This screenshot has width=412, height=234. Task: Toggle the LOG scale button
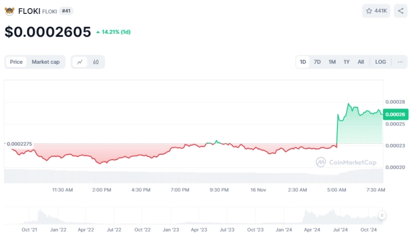tap(380, 62)
